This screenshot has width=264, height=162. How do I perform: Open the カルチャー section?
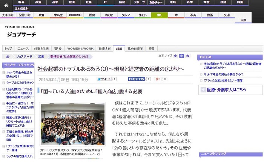[156, 2]
